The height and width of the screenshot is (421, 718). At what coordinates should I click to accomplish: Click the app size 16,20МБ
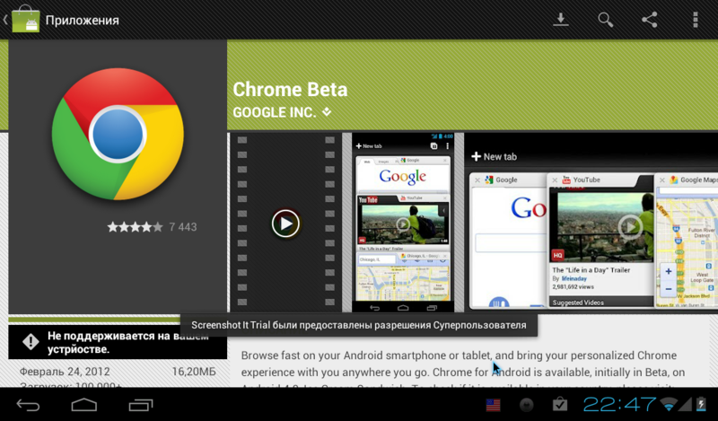point(194,372)
